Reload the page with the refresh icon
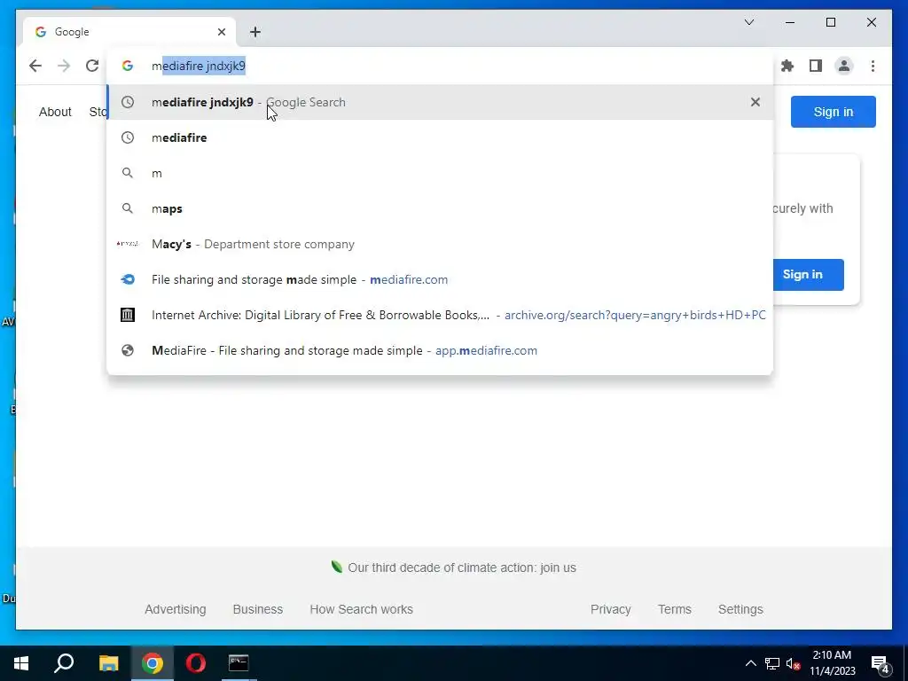 [92, 66]
